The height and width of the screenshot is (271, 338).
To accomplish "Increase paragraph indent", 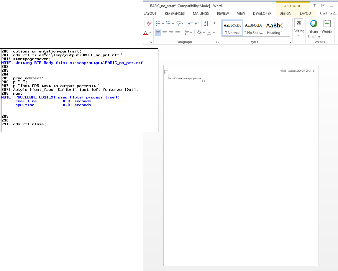I will tap(197, 24).
